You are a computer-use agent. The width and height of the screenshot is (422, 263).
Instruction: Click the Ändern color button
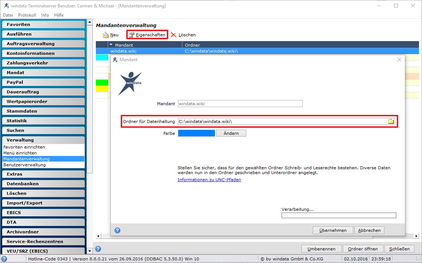231,133
